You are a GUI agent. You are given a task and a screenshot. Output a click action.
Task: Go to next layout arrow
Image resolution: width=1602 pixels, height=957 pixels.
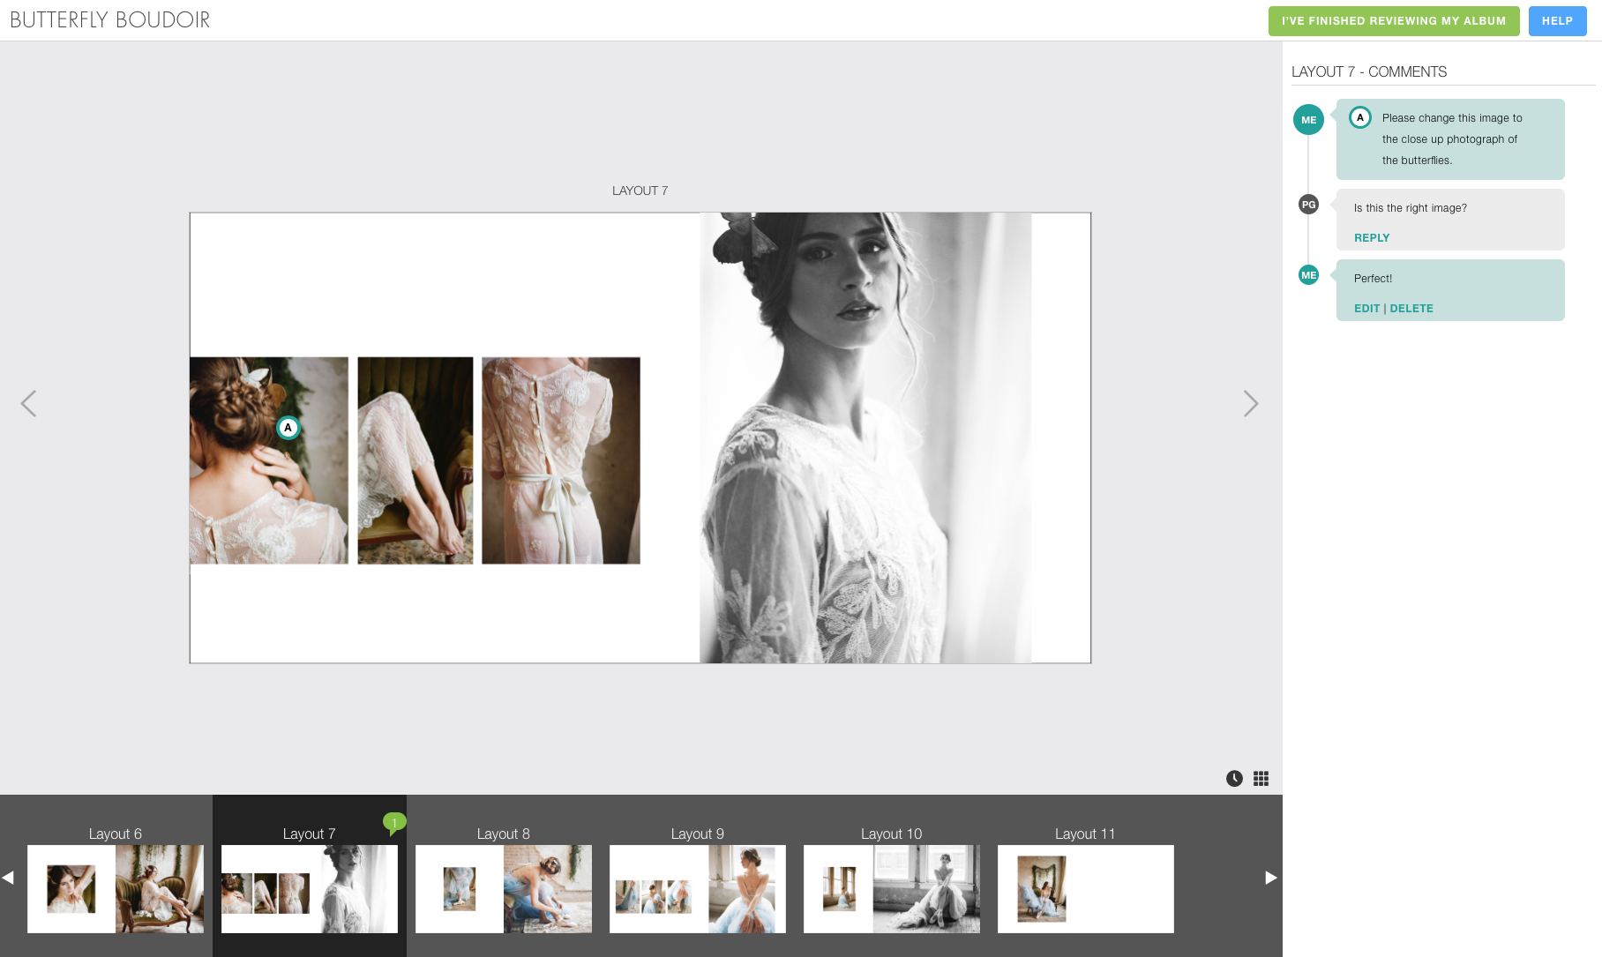1251,403
